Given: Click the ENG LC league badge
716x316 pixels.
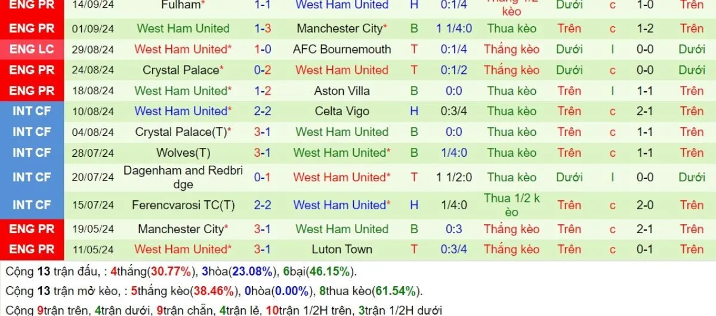Looking at the screenshot, I should (32, 49).
